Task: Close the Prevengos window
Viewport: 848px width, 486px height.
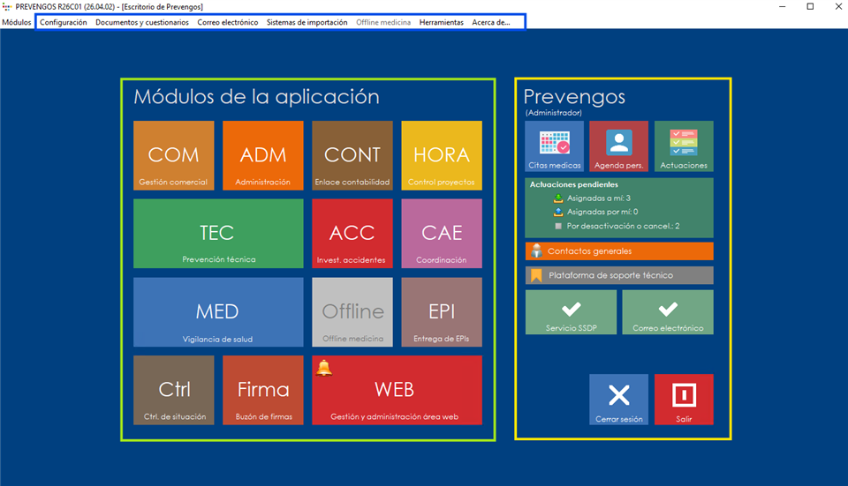Action: pyautogui.click(x=838, y=6)
